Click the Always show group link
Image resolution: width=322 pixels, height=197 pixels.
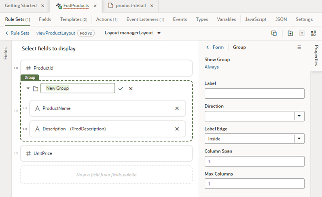coord(212,67)
